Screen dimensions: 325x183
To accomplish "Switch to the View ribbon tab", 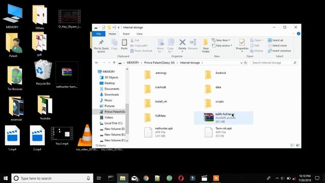I will [x=140, y=34].
